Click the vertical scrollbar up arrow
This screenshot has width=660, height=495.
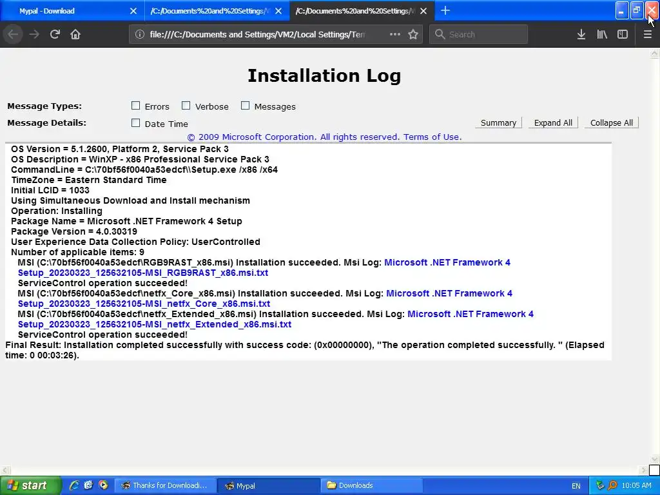(654, 53)
